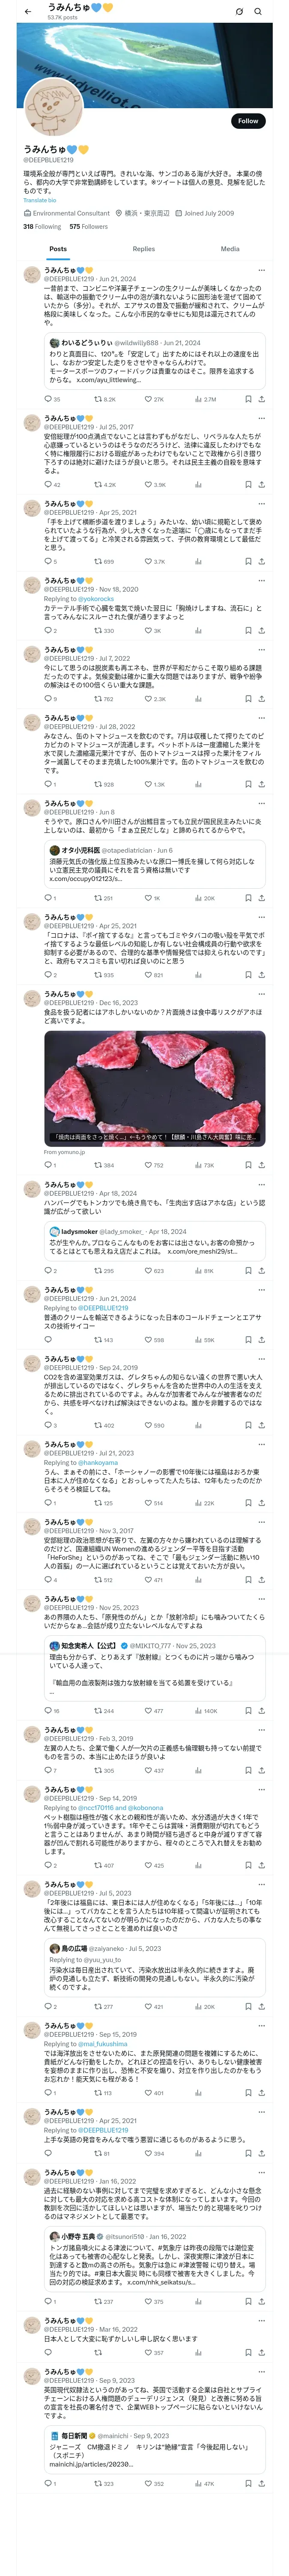This screenshot has height=2576, width=289.
Task: Switch to the Replies tab
Action: coord(143,249)
